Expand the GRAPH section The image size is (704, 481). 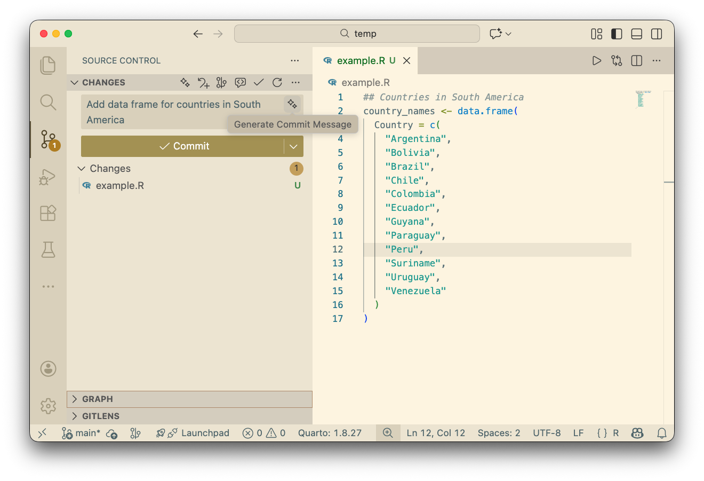[x=98, y=399]
